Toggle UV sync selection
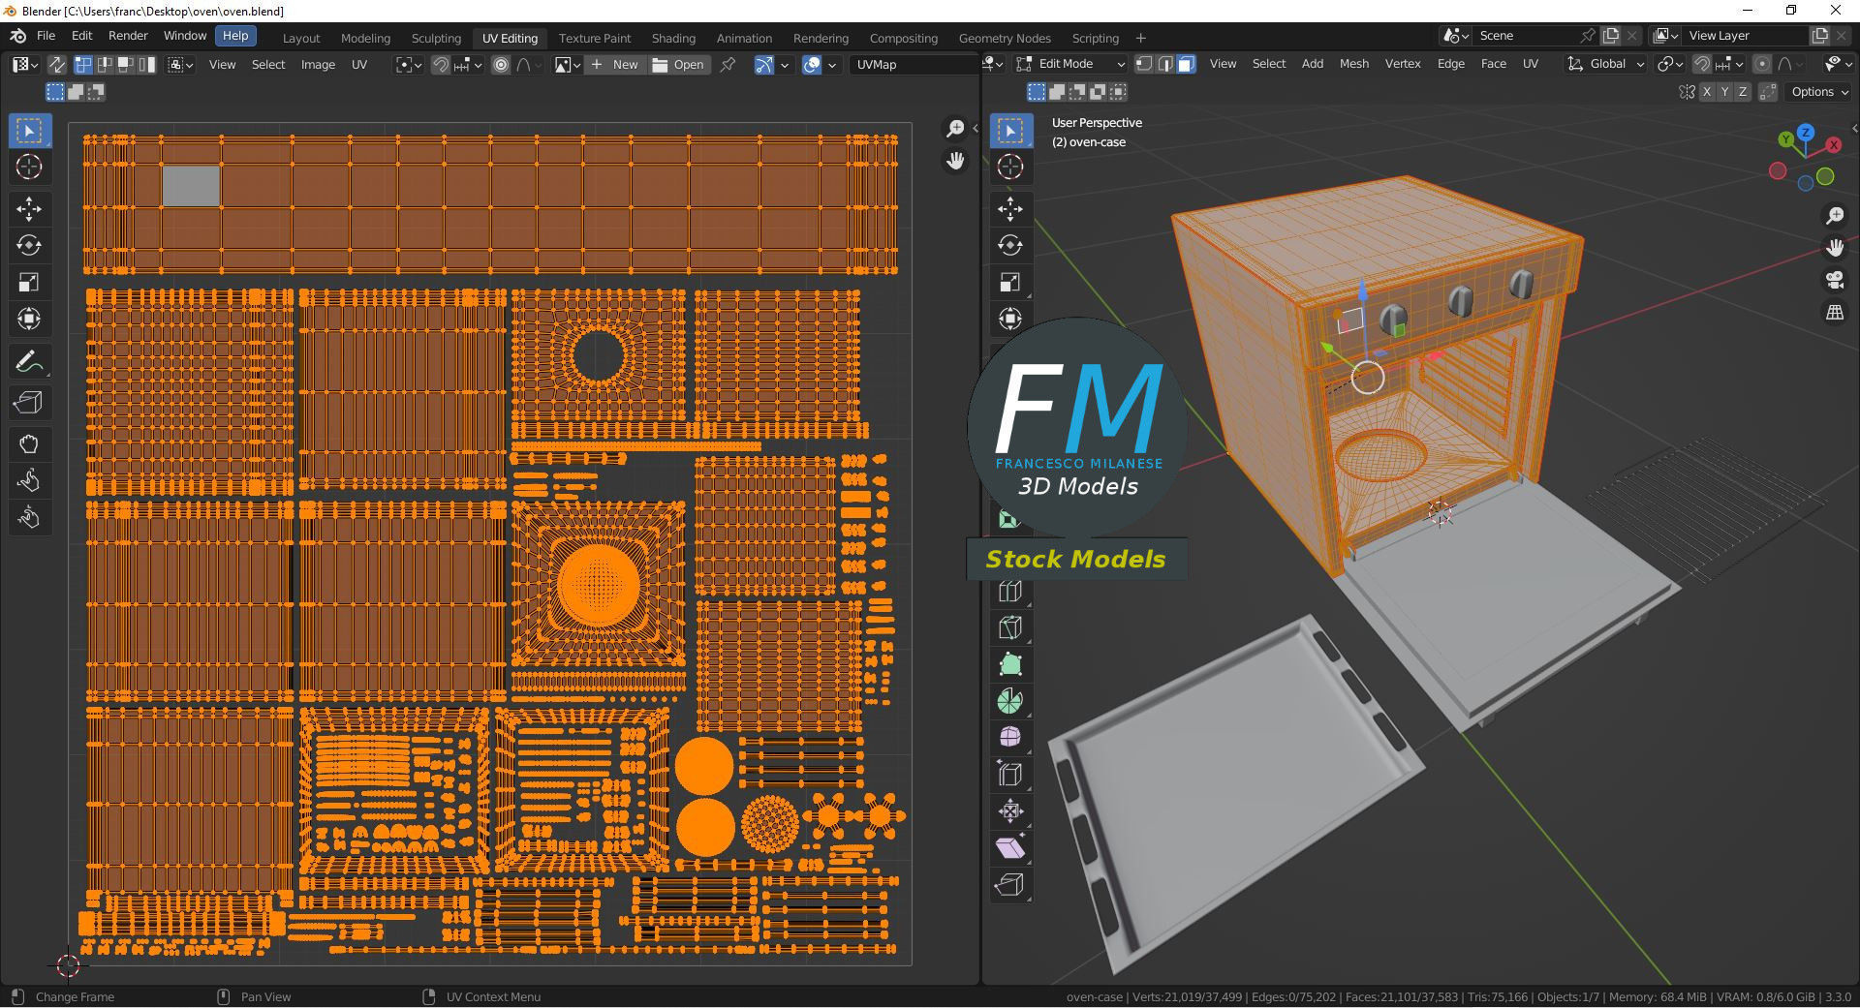1860x1008 pixels. pyautogui.click(x=57, y=65)
